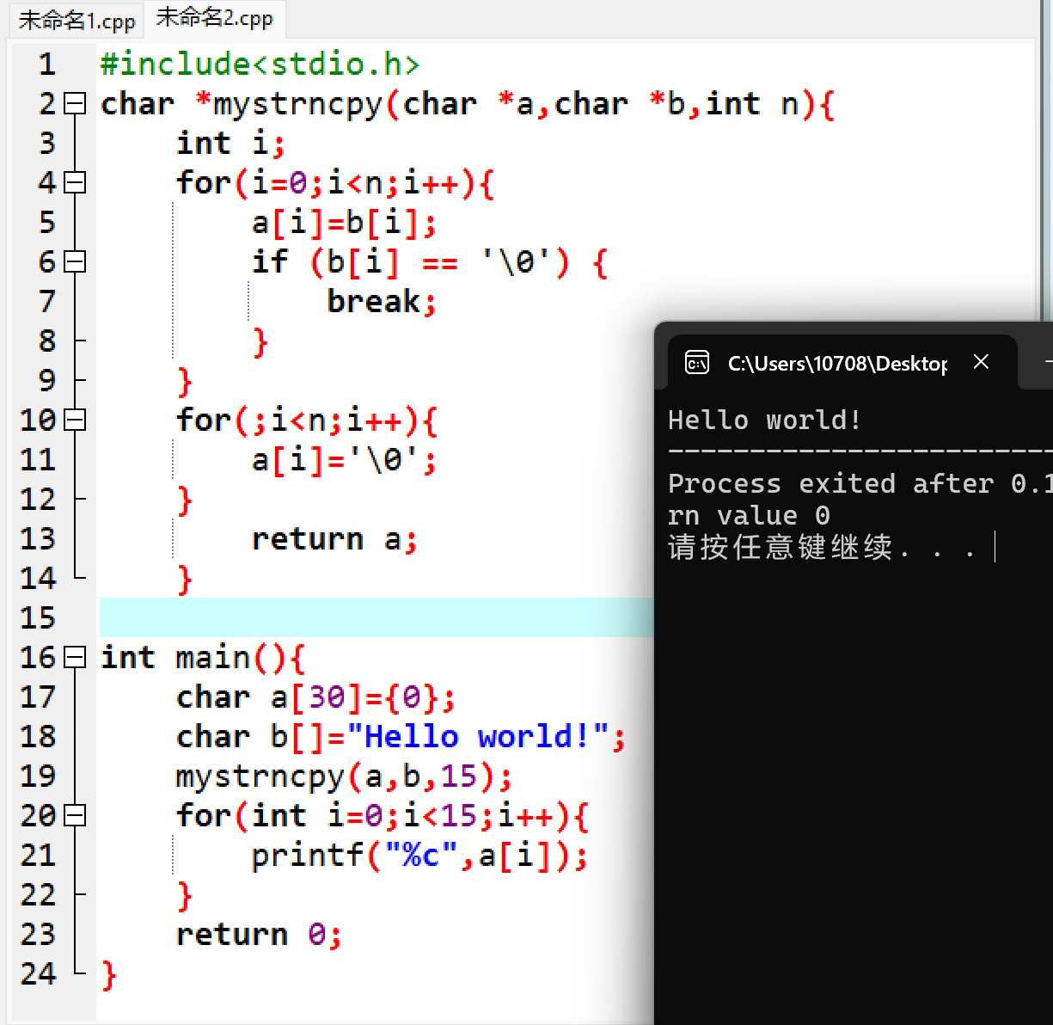Click the 'int i;' declaration on line 3
This screenshot has height=1025, width=1053.
pyautogui.click(x=230, y=144)
